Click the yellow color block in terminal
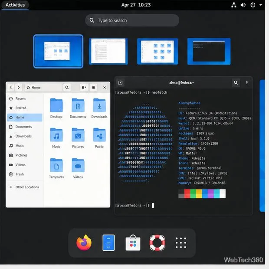This screenshot has width=269, height=269. 199,194
